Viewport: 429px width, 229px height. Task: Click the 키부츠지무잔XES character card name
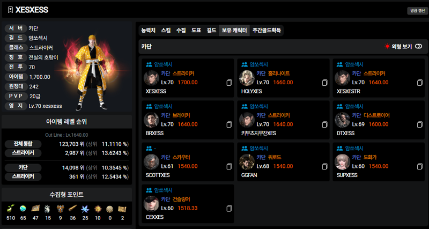coord(259,133)
